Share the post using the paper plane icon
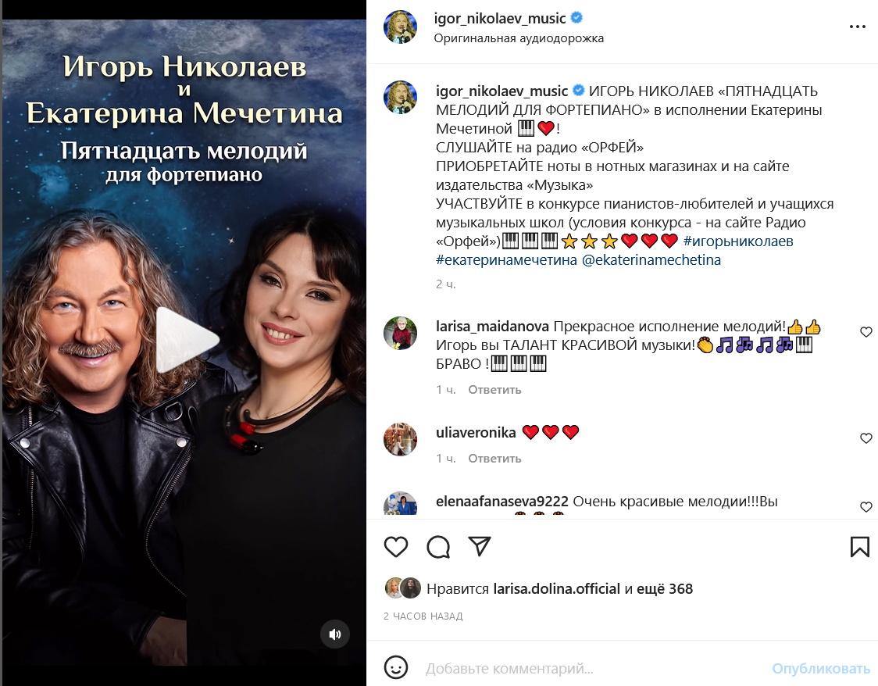This screenshot has width=878, height=686. pyautogui.click(x=480, y=546)
